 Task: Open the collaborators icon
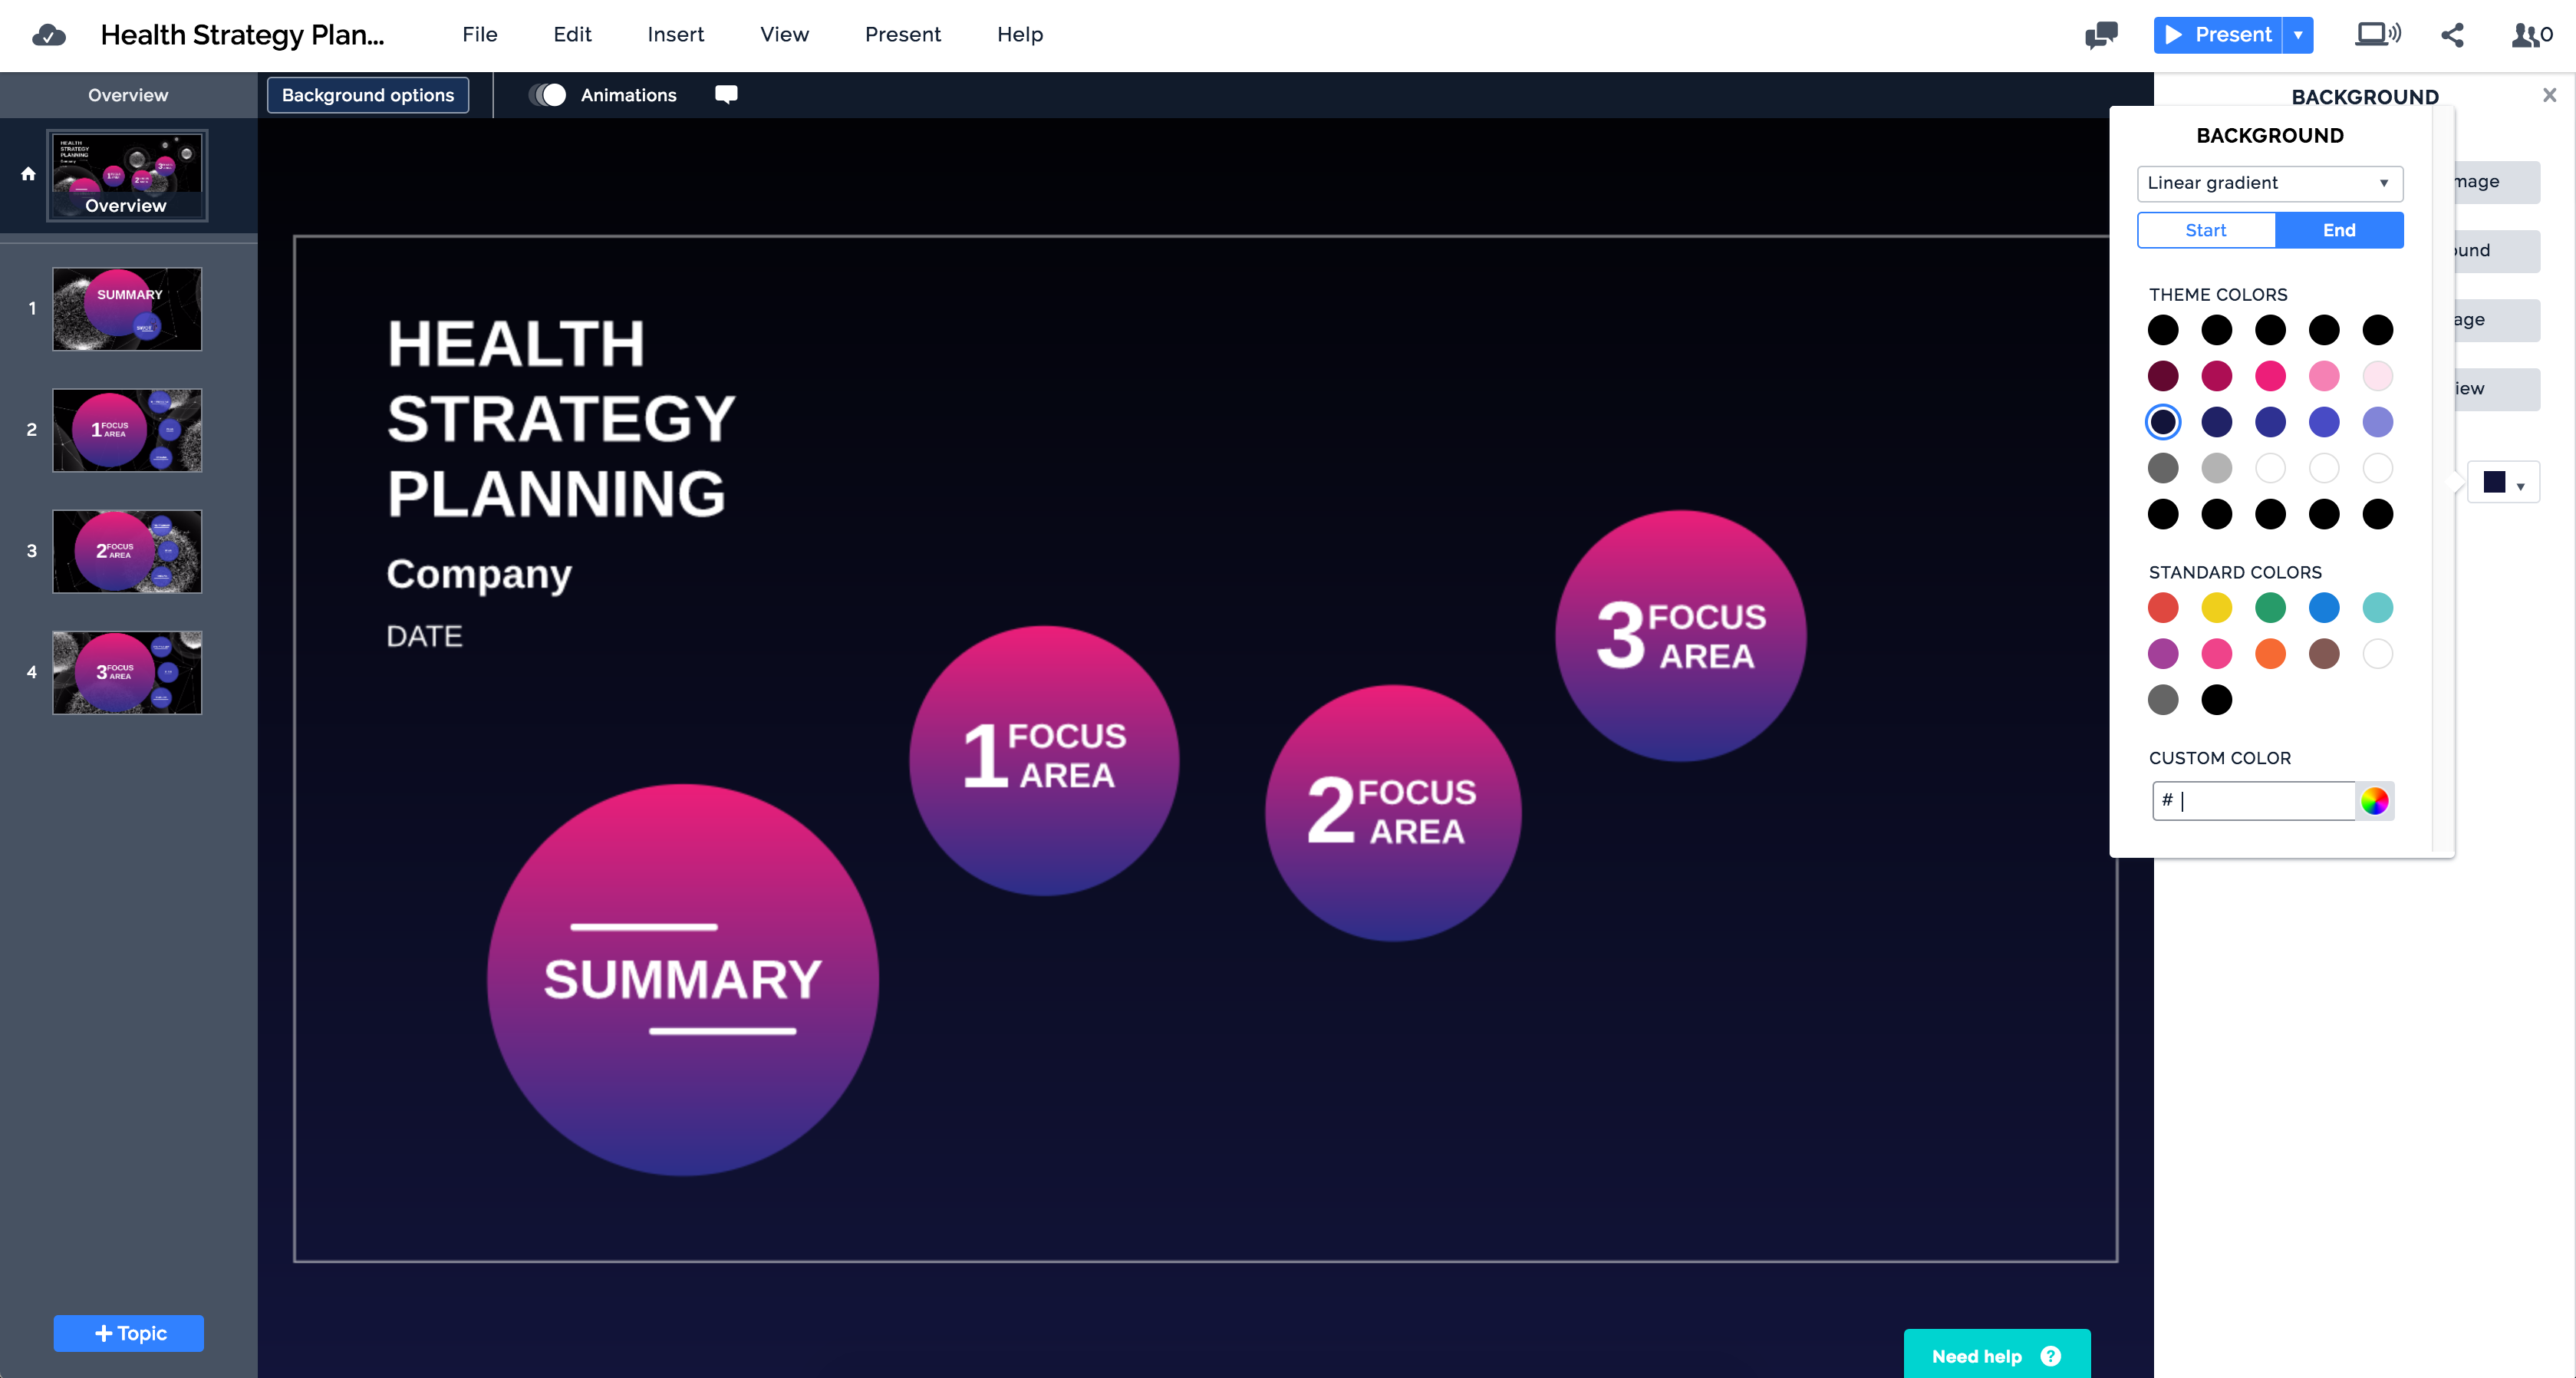[x=2531, y=35]
